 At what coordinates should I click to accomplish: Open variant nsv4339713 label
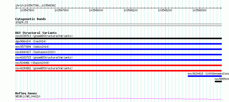click(x=44, y=36)
